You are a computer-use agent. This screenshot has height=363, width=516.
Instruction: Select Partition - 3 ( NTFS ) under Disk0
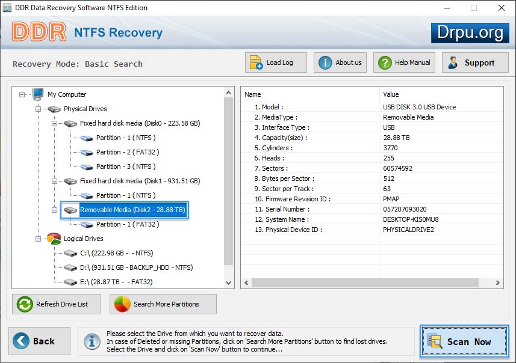[x=126, y=167]
